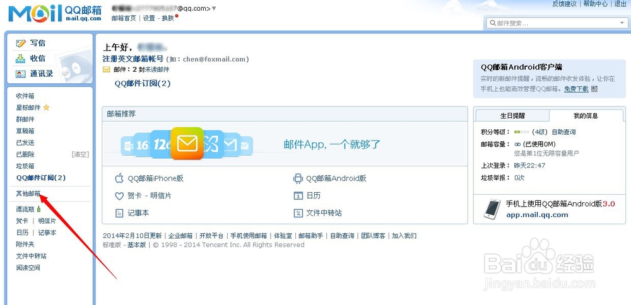
Task: Click QQ邮箱iPhone版 link
Action: 156,178
